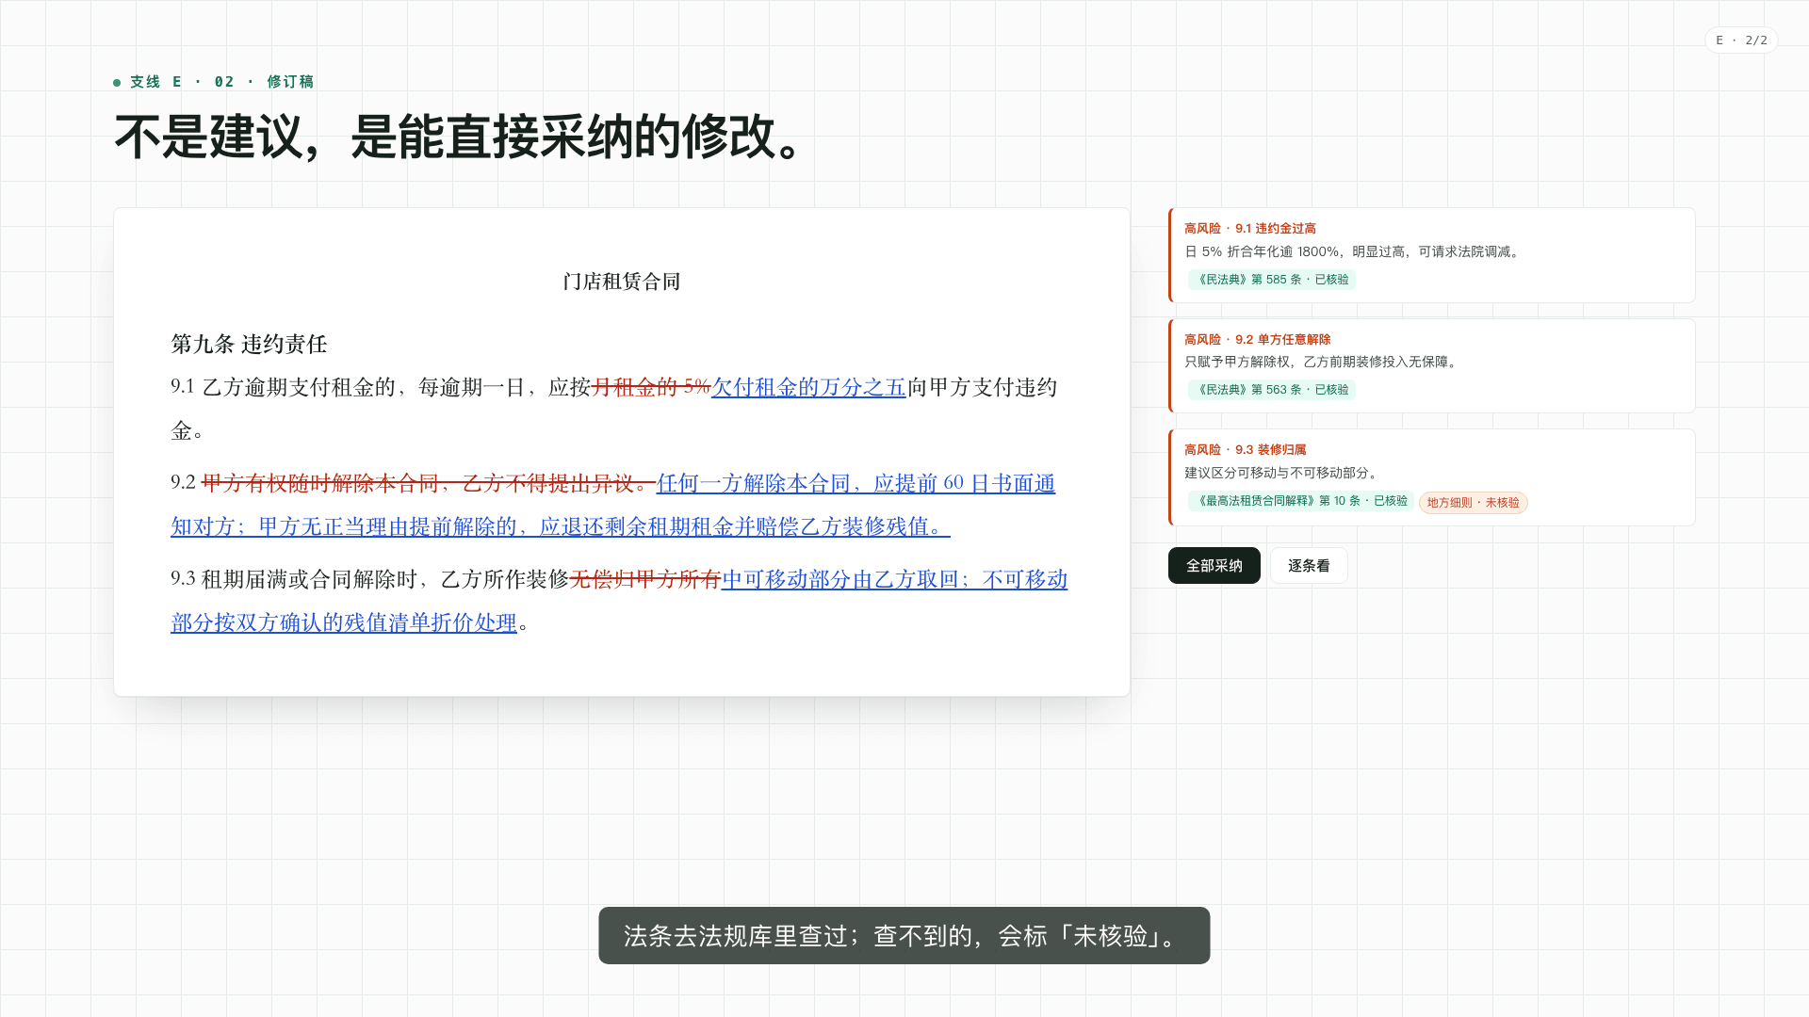Screen dimensions: 1809x1017
Task: Click the deleted text 无偿归甲方所有
Action: pyautogui.click(x=645, y=579)
